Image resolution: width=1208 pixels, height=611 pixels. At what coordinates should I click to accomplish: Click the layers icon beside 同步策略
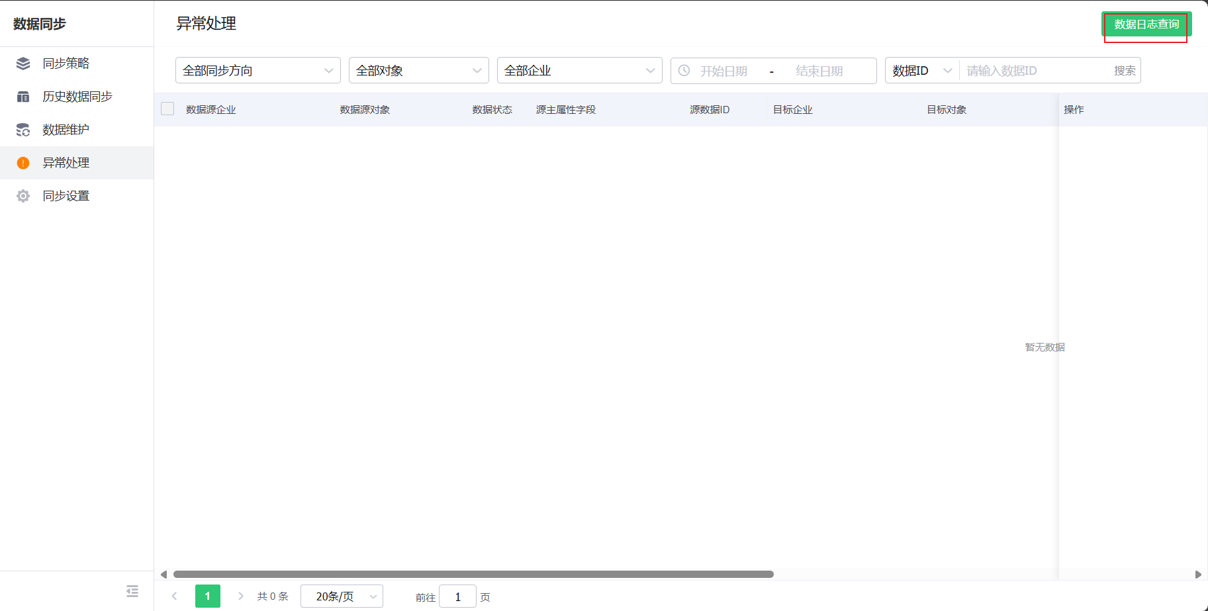[x=23, y=63]
